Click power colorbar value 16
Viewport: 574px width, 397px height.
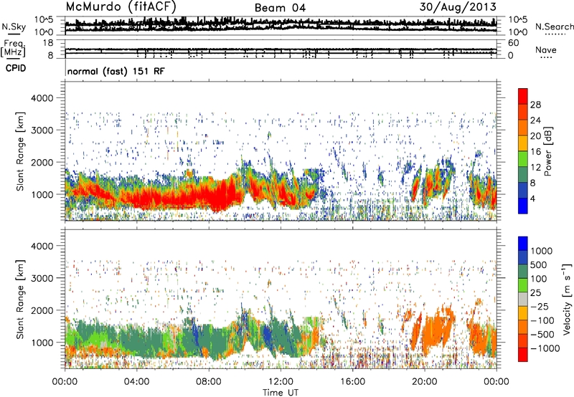535,152
